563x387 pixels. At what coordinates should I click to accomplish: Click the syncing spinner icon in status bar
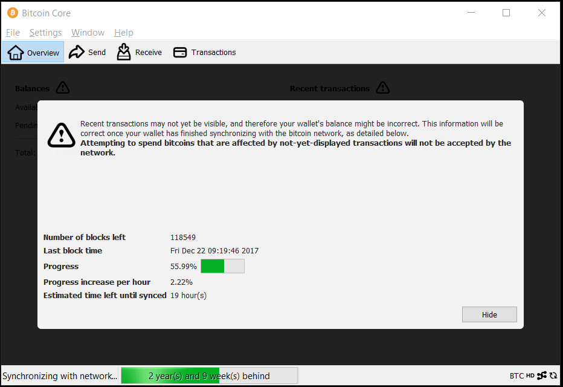coord(553,376)
